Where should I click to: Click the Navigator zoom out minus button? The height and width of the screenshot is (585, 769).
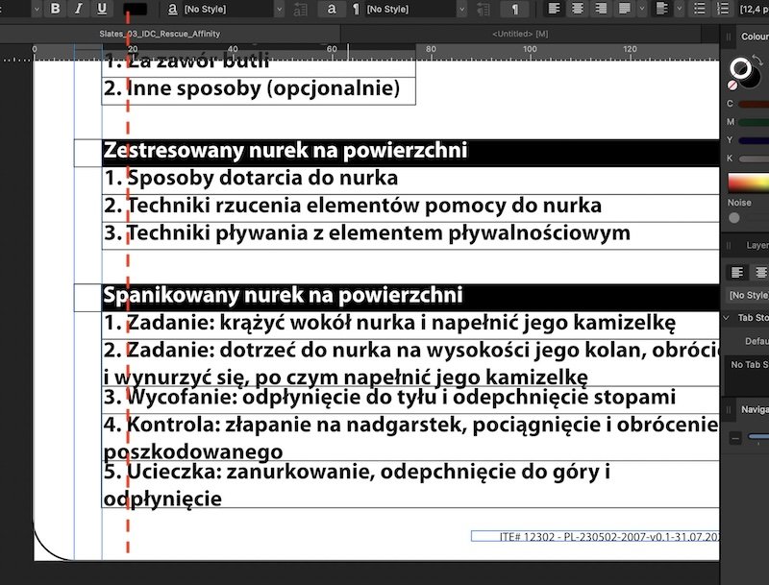point(735,437)
